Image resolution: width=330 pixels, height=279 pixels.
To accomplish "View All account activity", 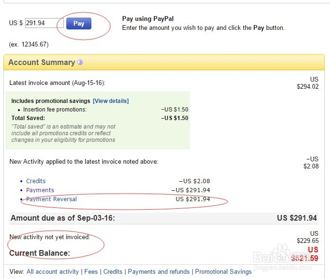I will [53, 272].
